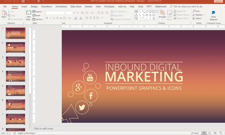Image resolution: width=225 pixels, height=135 pixels.
Task: Reset the slide layout
Action: point(36,15)
